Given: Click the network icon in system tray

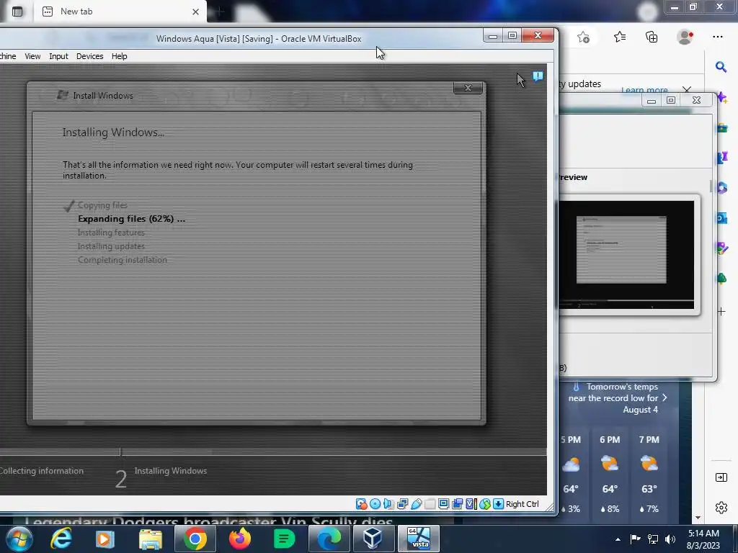Looking at the screenshot, I should point(653,539).
